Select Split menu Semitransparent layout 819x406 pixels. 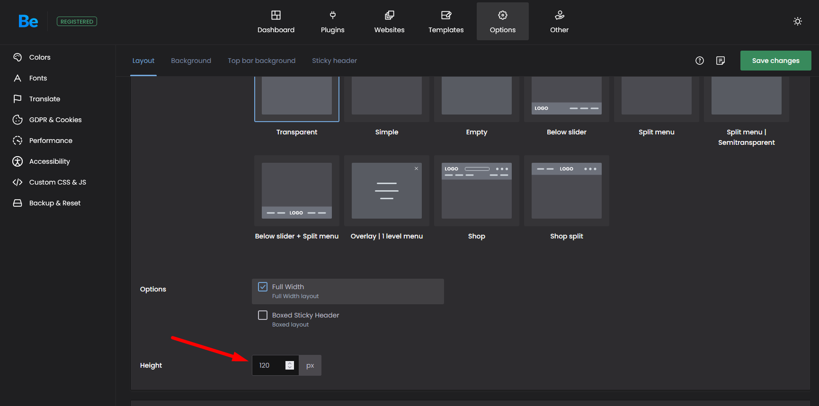pyautogui.click(x=747, y=99)
